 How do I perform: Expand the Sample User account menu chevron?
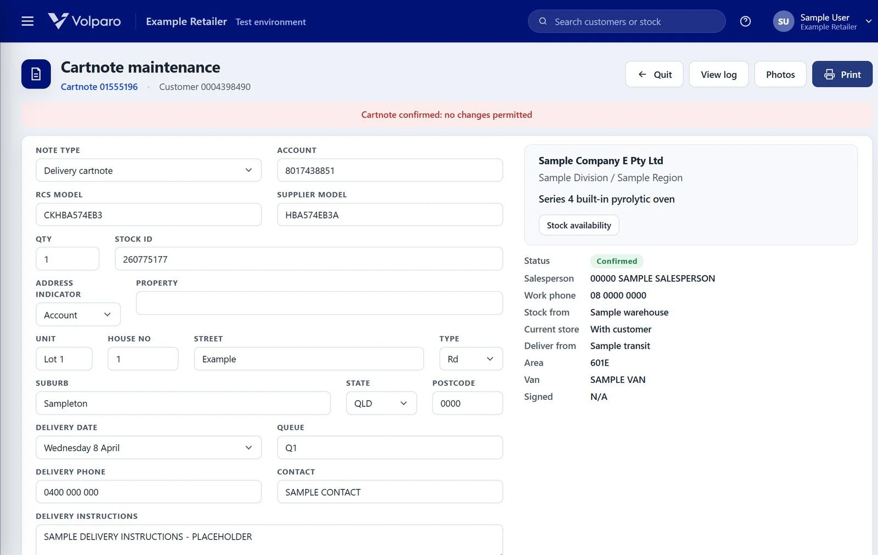coord(869,21)
